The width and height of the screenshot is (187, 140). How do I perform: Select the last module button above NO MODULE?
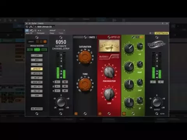tap(37, 96)
